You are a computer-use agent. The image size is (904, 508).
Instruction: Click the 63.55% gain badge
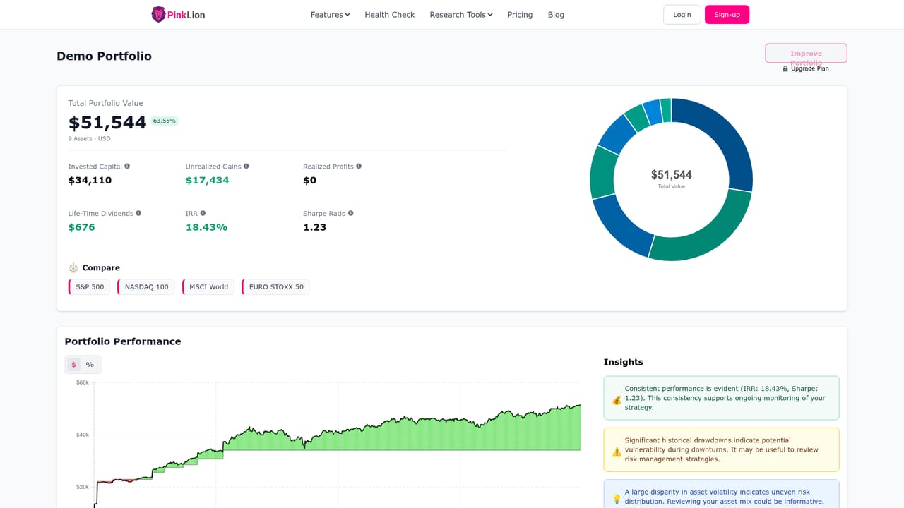point(164,121)
